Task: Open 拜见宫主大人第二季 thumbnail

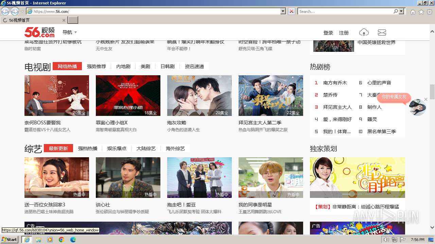Action: click(271, 96)
